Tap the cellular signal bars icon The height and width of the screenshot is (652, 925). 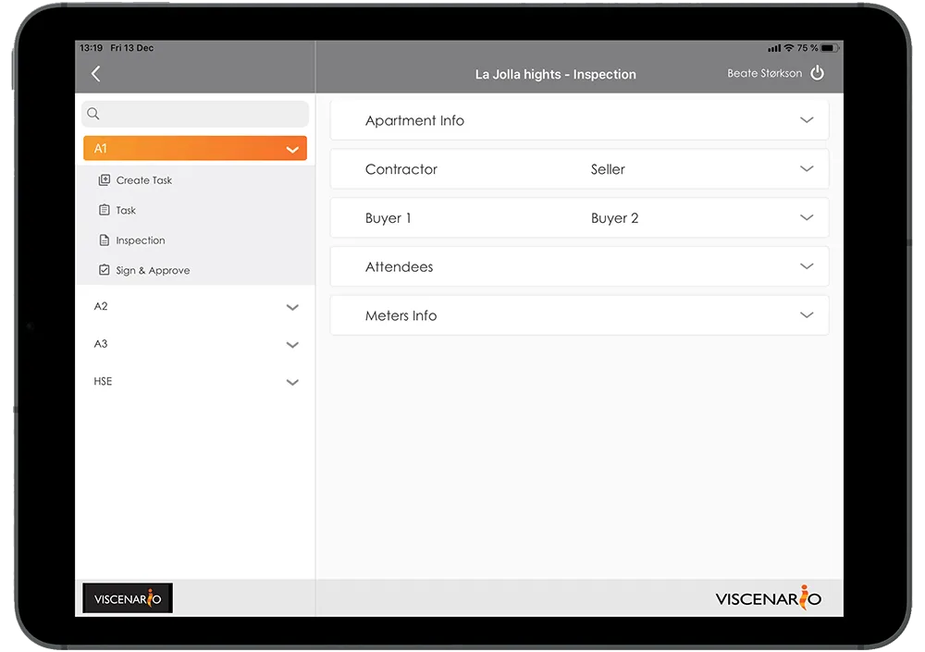tap(774, 48)
